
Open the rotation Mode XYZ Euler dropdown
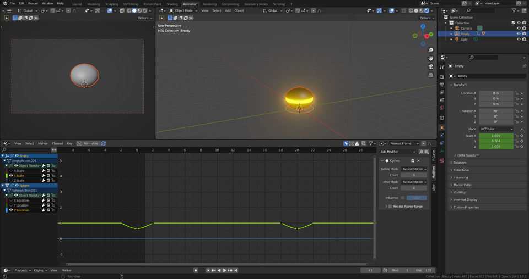point(496,129)
